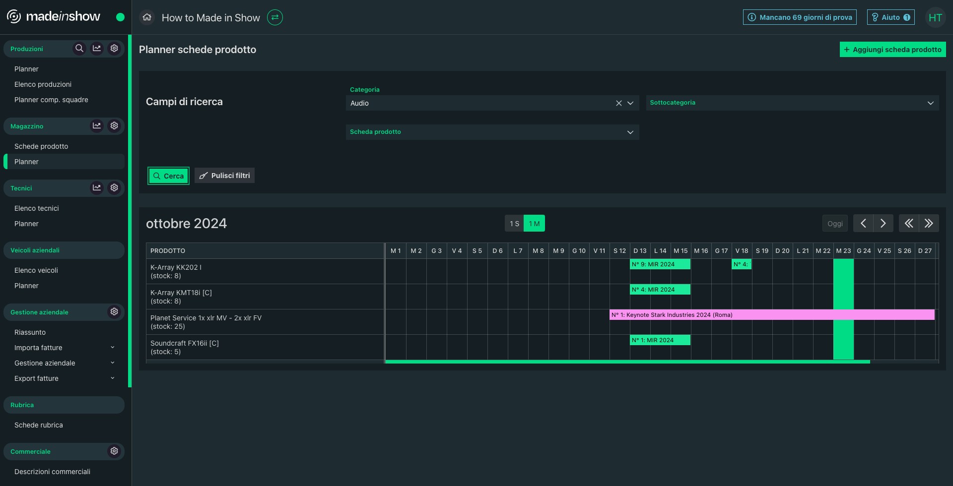Open Tecnici settings gear icon

point(114,188)
